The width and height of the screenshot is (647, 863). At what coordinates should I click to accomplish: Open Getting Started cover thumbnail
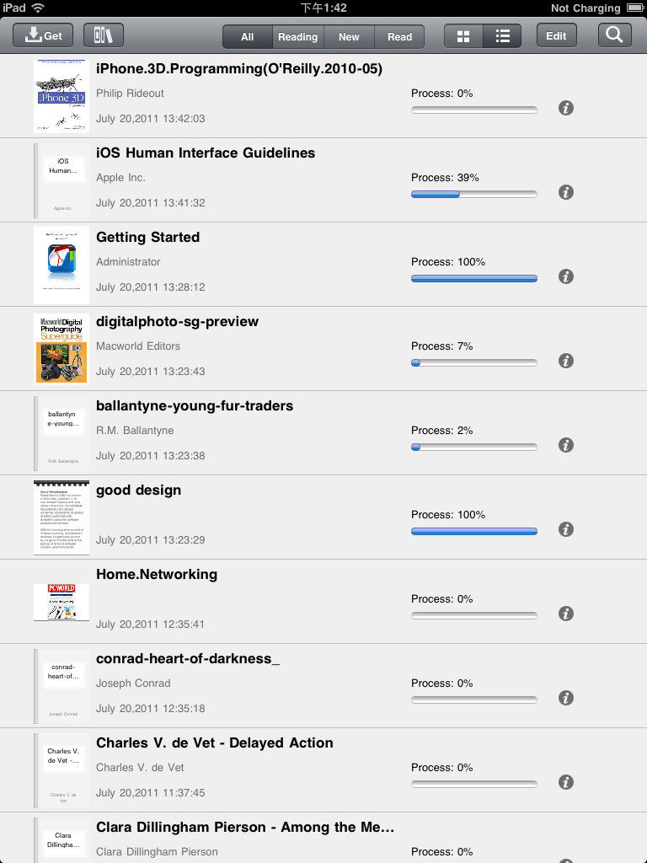(x=61, y=265)
